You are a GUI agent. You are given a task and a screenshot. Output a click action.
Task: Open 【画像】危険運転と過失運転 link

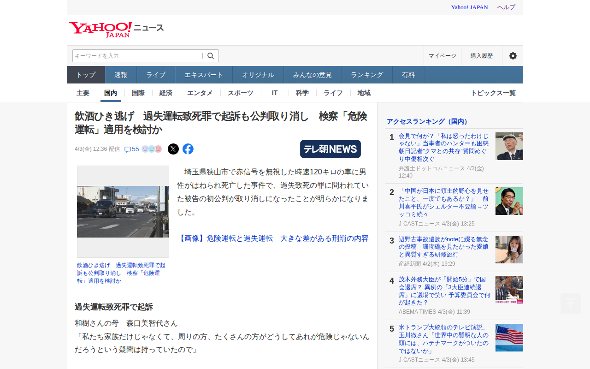click(x=274, y=238)
